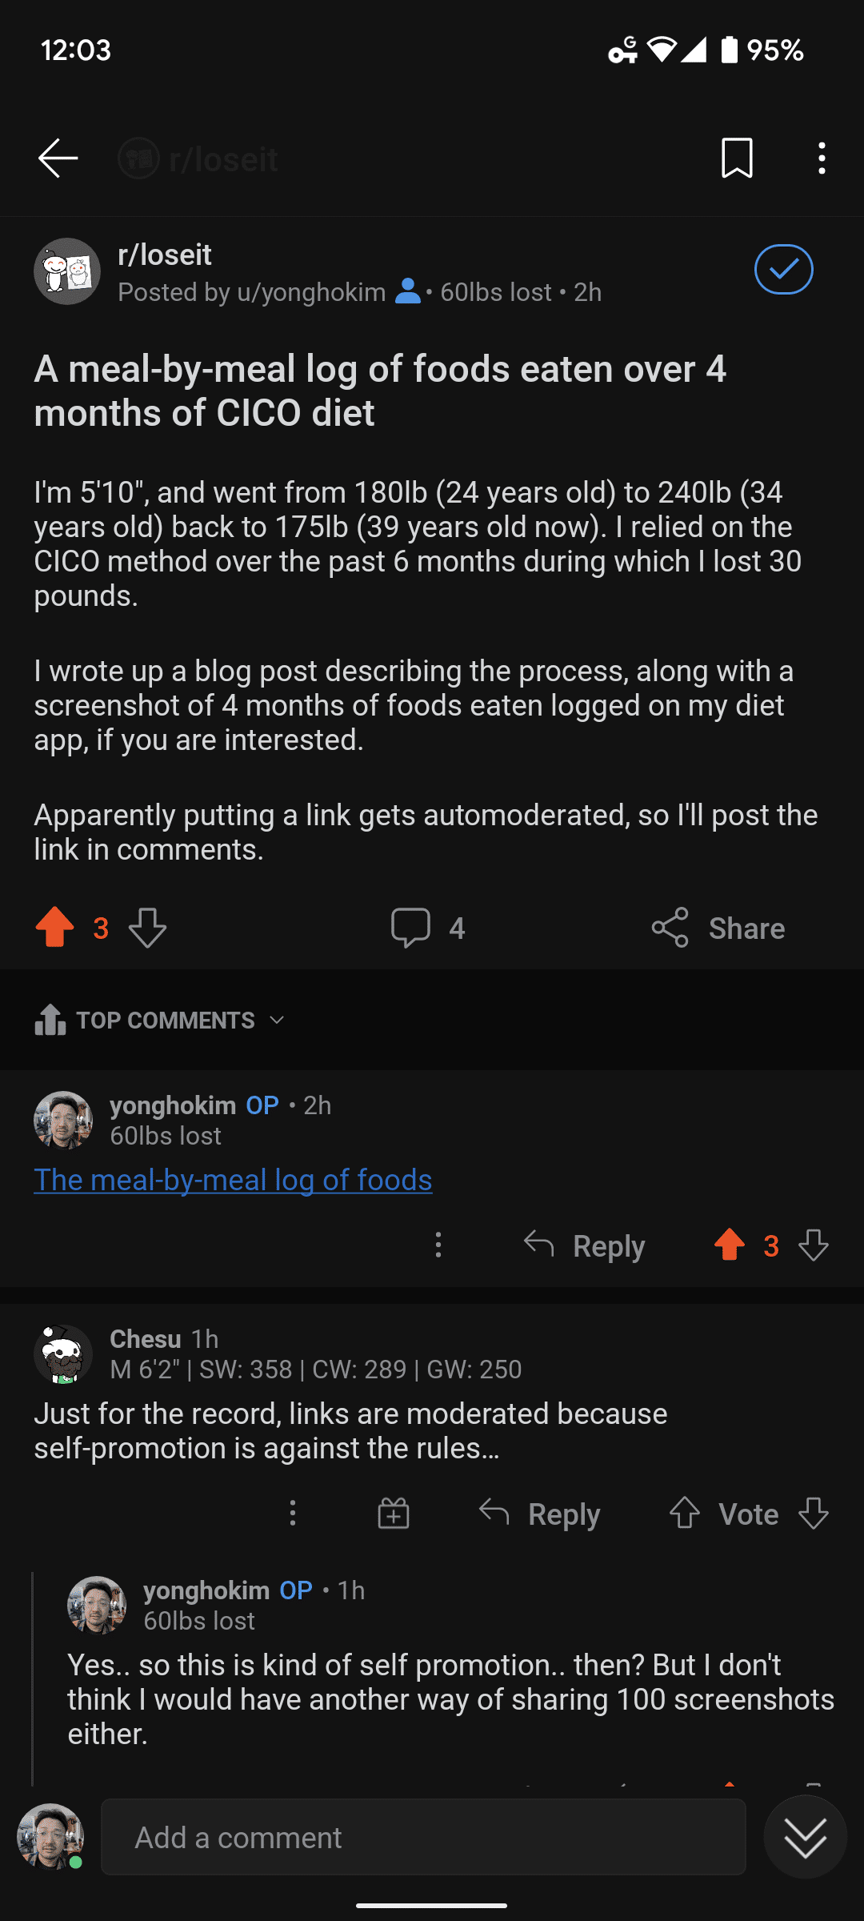864x1921 pixels.
Task: Open the post overflow three-dot menu
Action: click(x=822, y=158)
